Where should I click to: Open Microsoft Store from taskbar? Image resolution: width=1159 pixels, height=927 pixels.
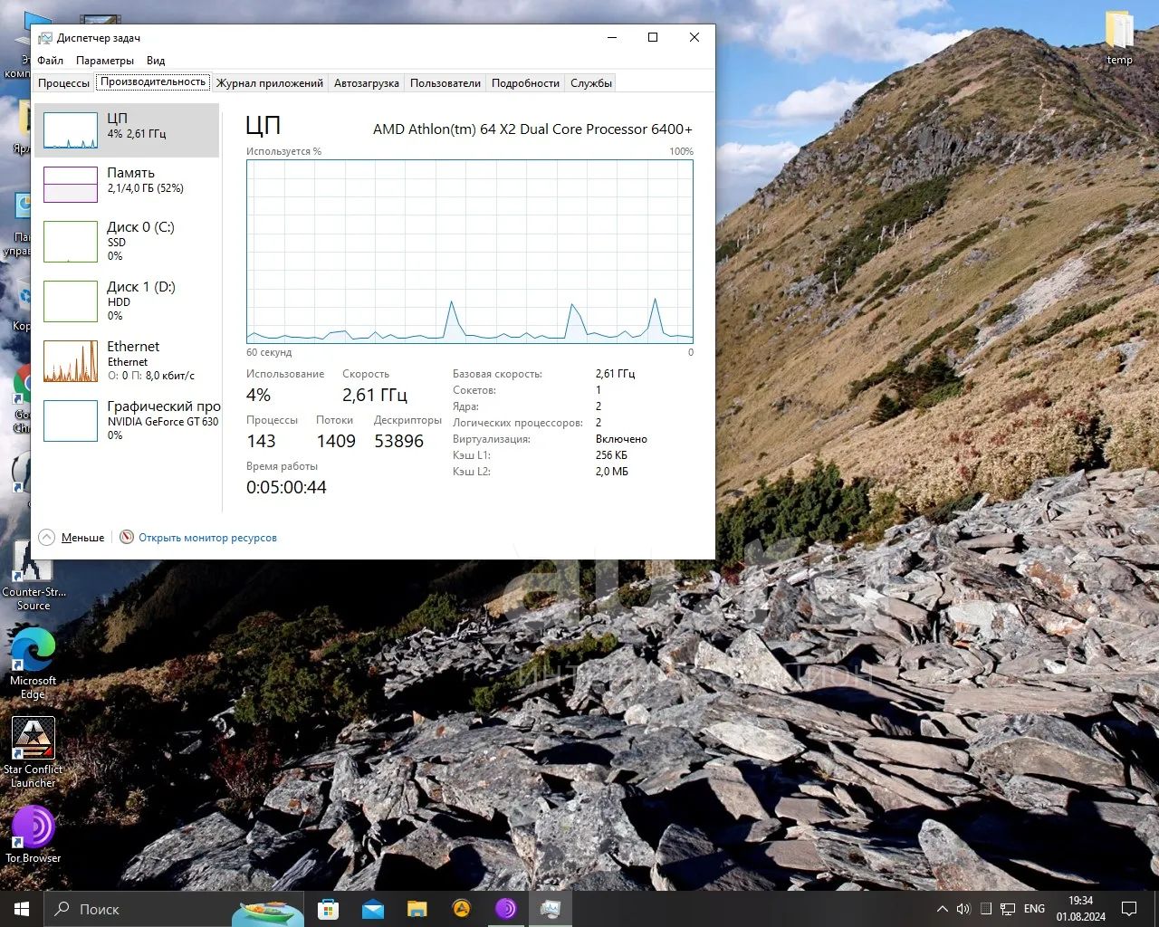[x=328, y=909]
